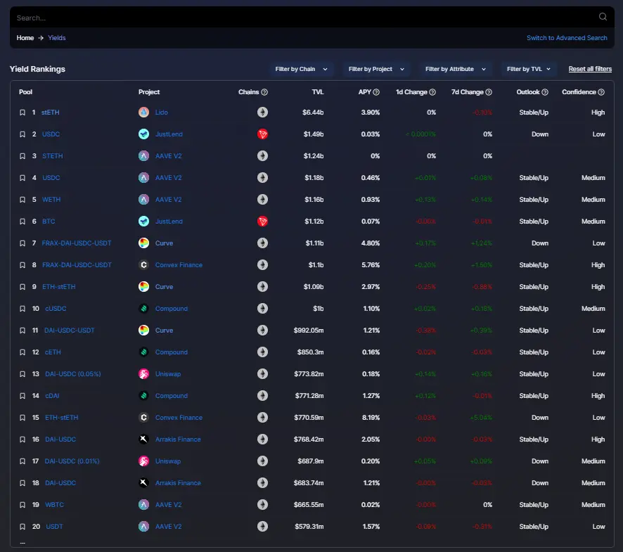The width and height of the screenshot is (623, 552).
Task: Open the Compound link in cDAI row
Action: (172, 396)
